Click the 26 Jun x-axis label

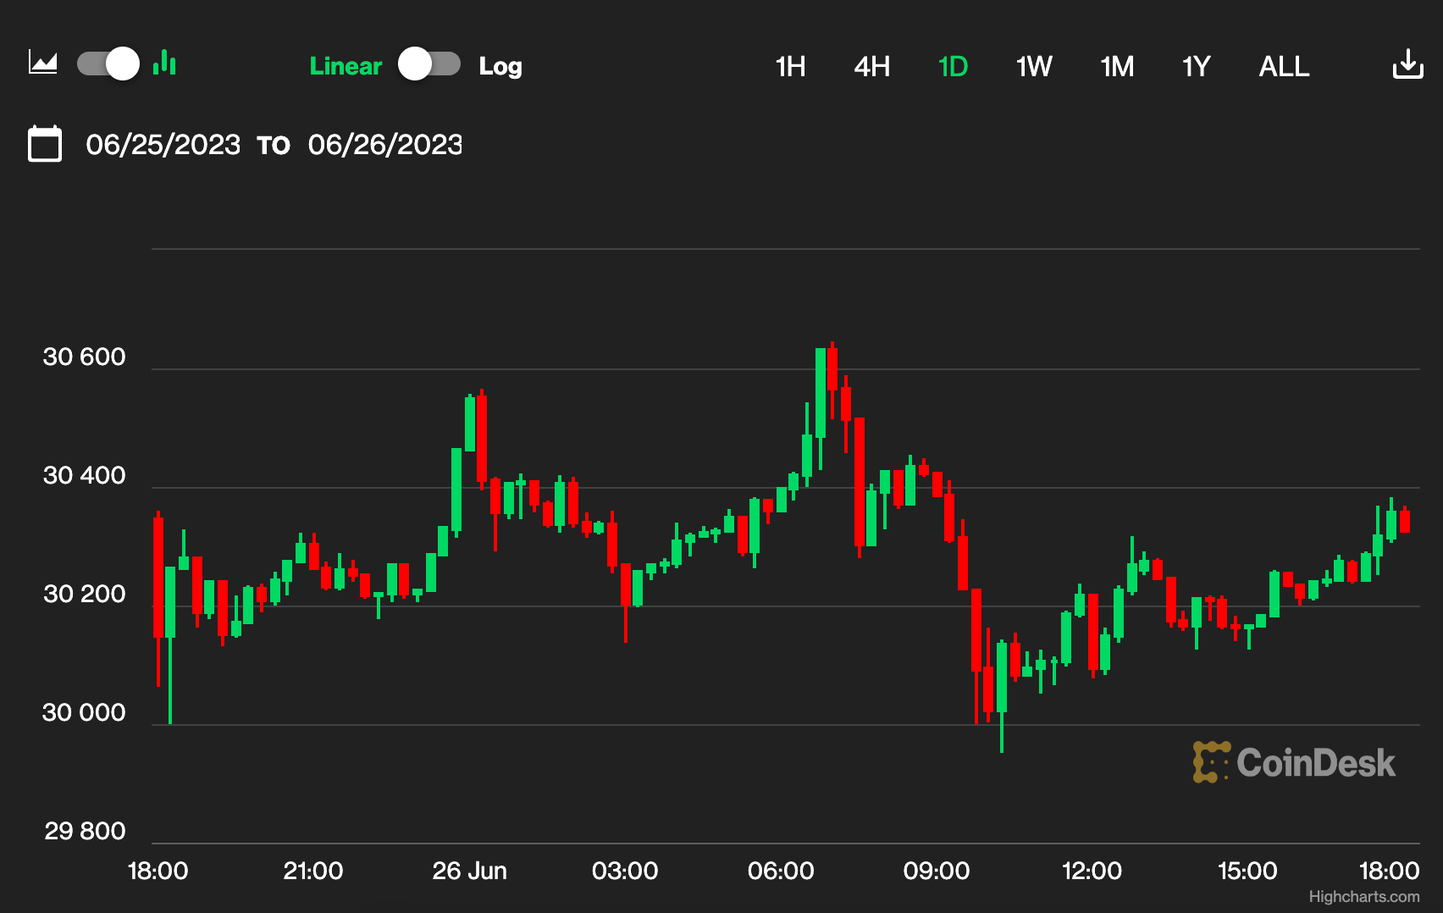[x=469, y=871]
